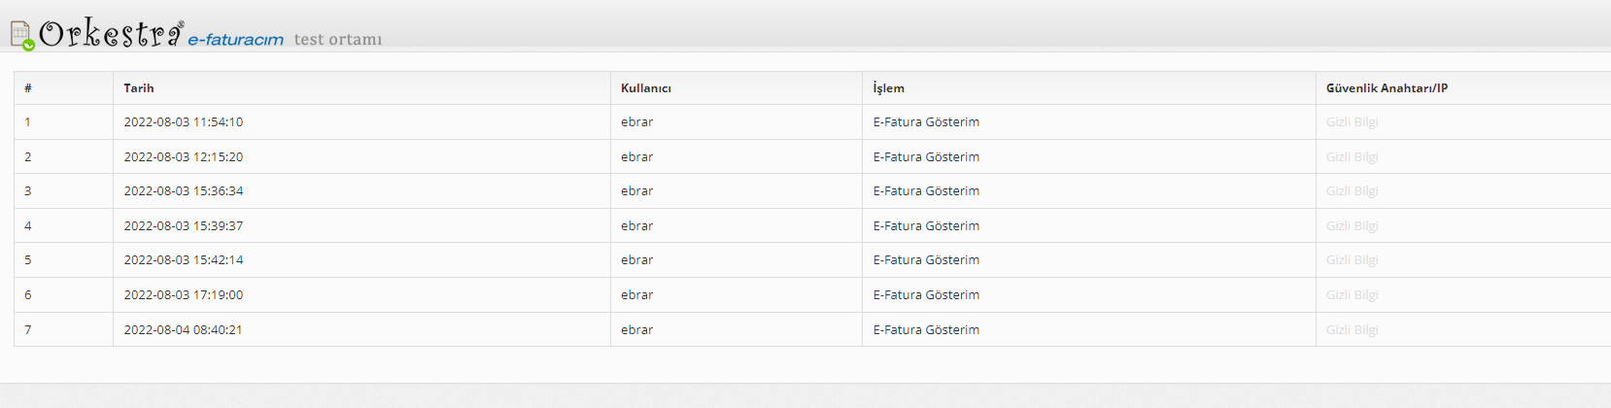The width and height of the screenshot is (1611, 408).
Task: Click the Güvenlik Anahtarı/IP column header
Action: click(x=1387, y=88)
